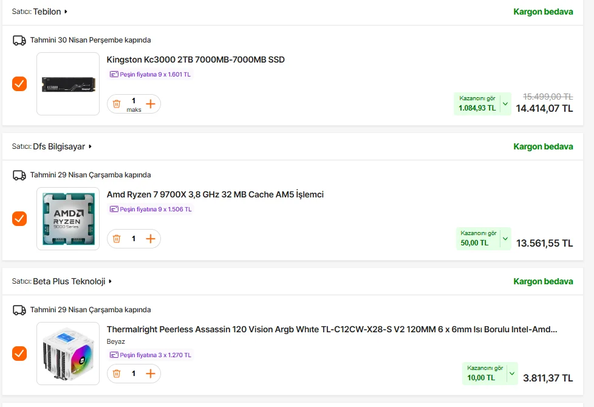Expand the 50,00 TL savings details
The image size is (594, 407).
505,239
